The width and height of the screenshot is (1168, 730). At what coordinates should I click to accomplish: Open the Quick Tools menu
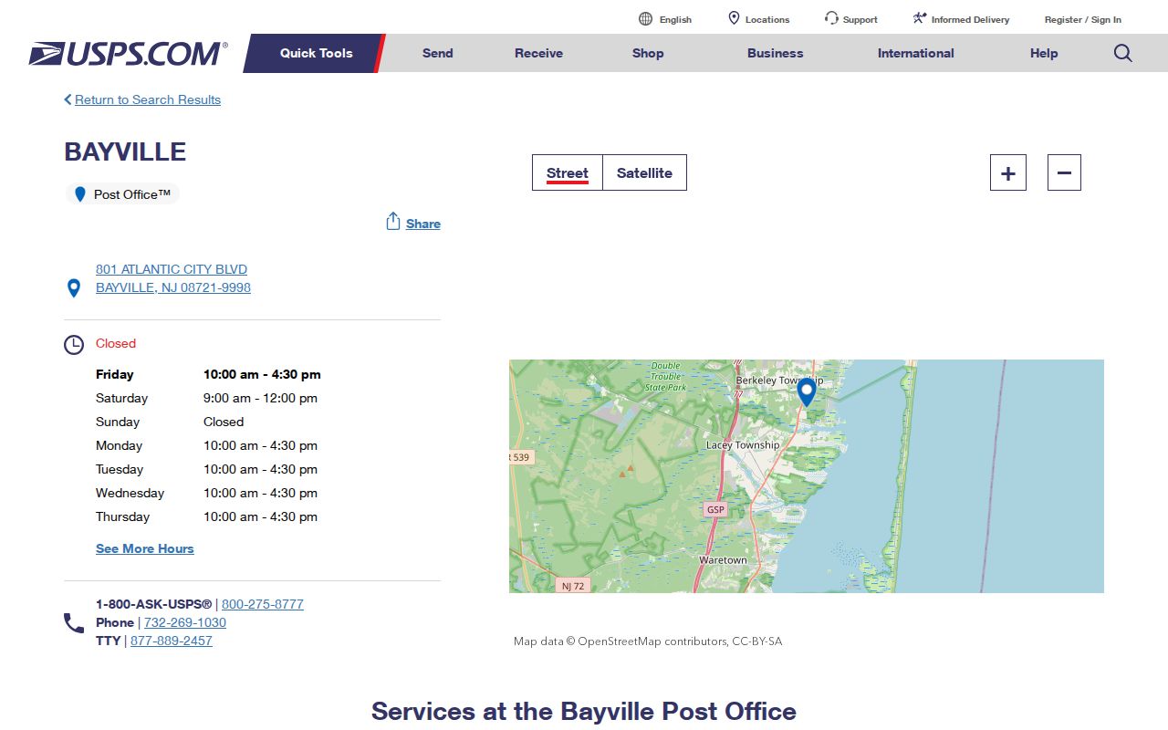pos(316,53)
